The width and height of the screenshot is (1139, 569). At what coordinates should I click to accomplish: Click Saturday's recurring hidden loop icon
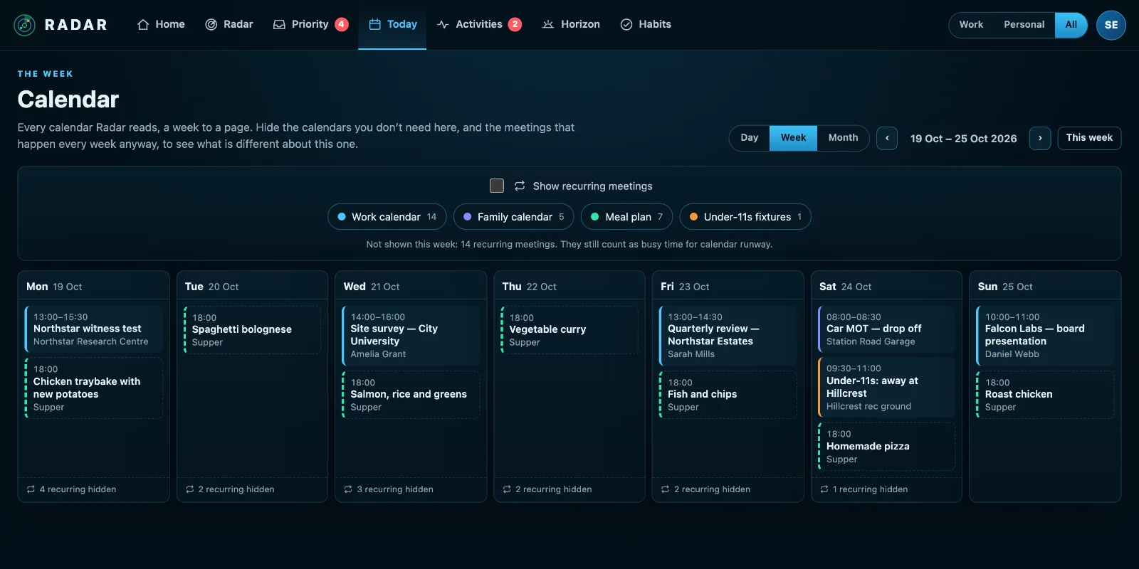(824, 489)
